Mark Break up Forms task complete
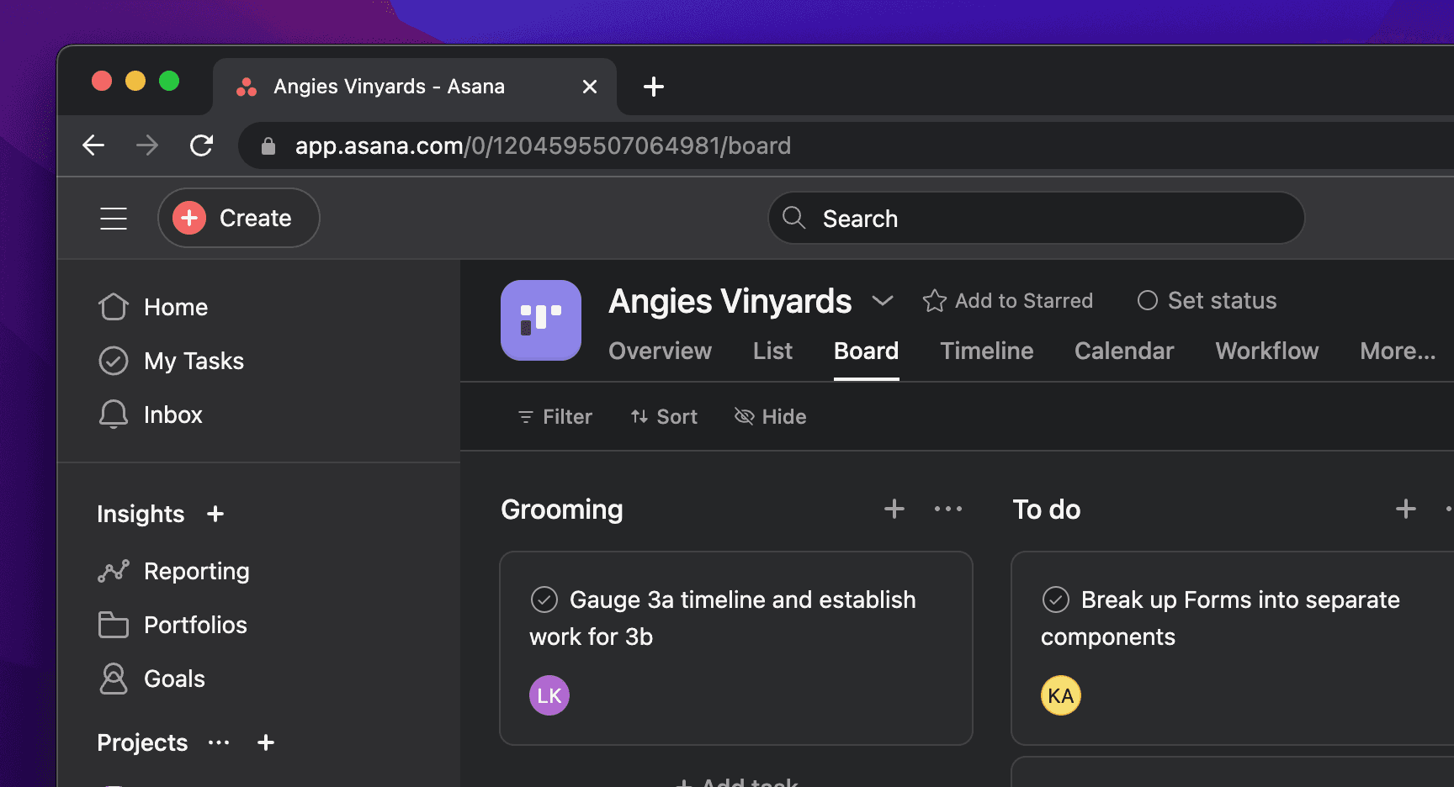 tap(1056, 599)
